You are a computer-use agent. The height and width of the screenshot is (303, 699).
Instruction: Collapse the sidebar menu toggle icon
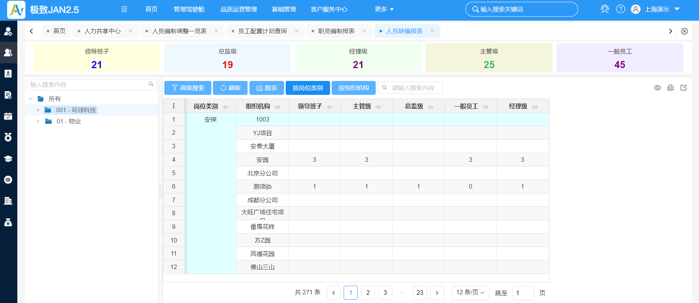[x=124, y=9]
